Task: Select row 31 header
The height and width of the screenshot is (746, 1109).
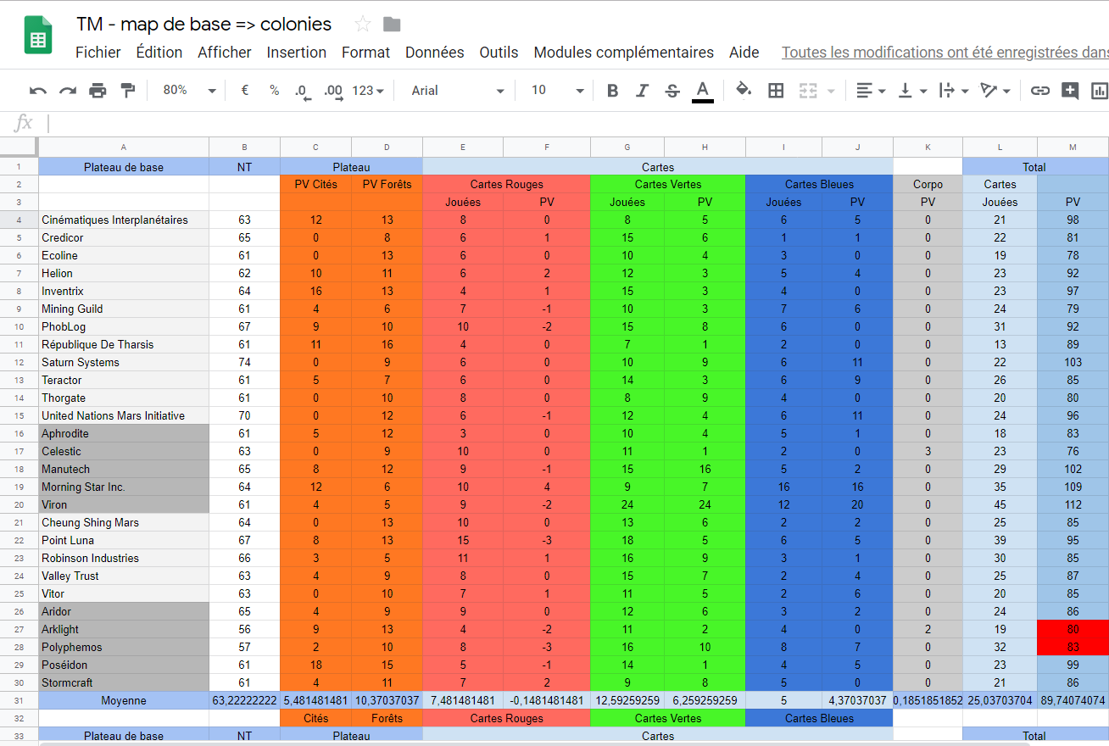Action: 19,701
